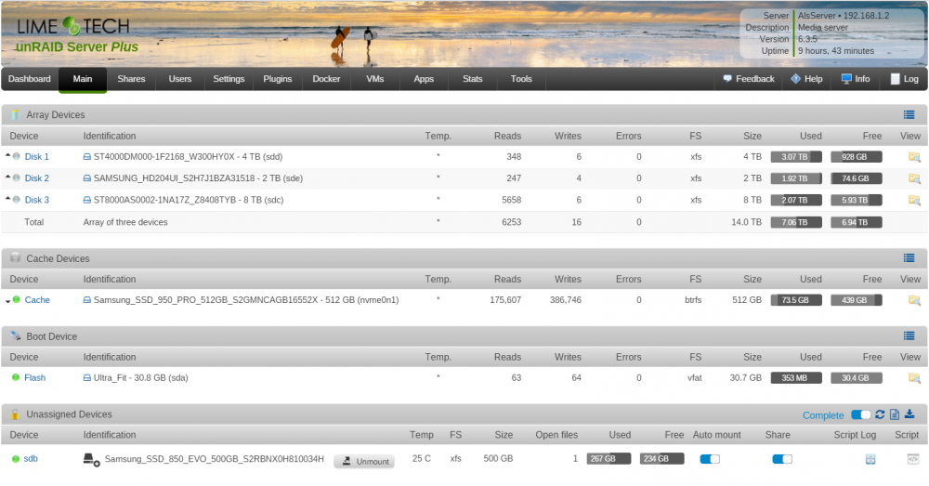This screenshot has width=929, height=486.
Task: Switch to the Stats tab
Action: click(x=472, y=79)
